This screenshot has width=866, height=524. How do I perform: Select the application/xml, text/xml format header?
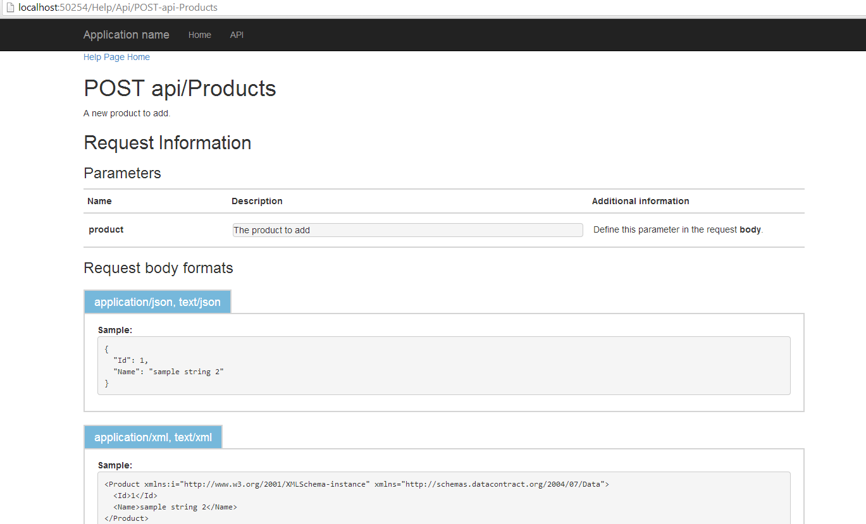(152, 437)
